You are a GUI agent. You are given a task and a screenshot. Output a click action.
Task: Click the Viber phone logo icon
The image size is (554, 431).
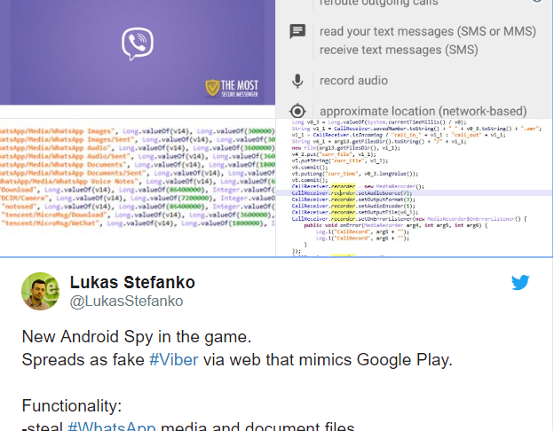(138, 43)
